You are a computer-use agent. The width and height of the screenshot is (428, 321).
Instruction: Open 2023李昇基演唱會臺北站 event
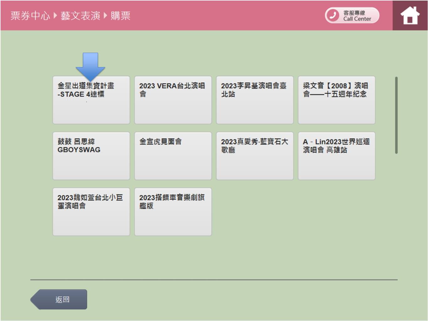coord(255,100)
